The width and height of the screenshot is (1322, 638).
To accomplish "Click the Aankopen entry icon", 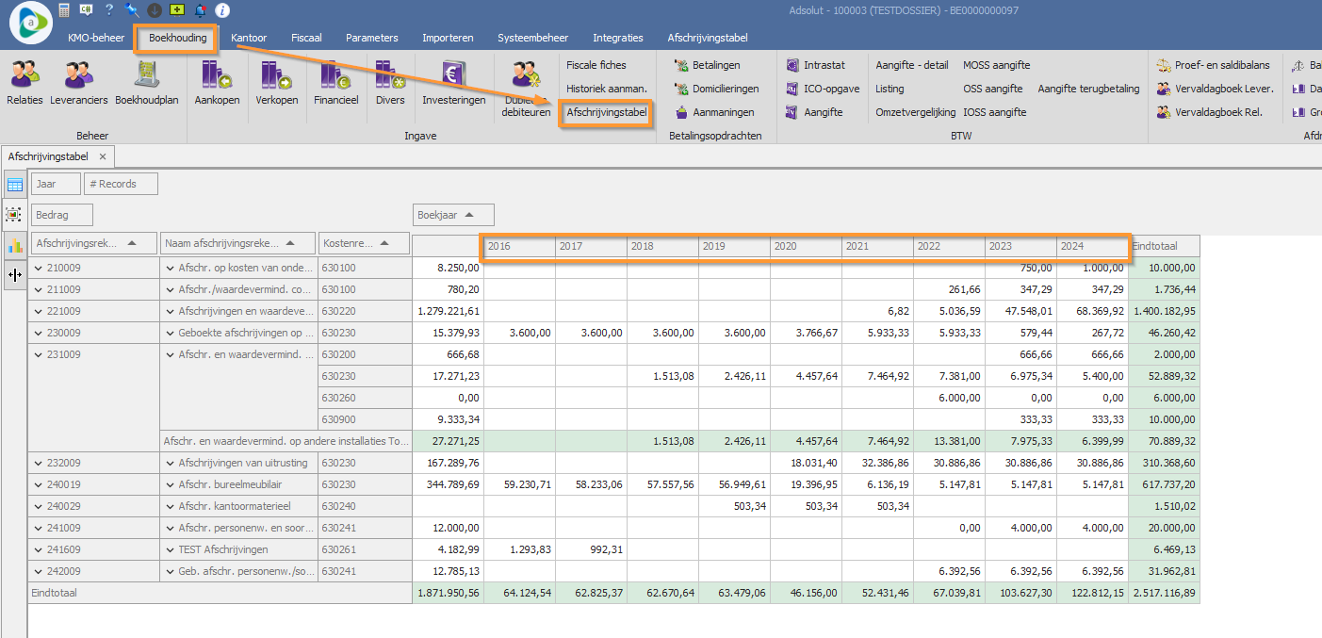I will (217, 75).
